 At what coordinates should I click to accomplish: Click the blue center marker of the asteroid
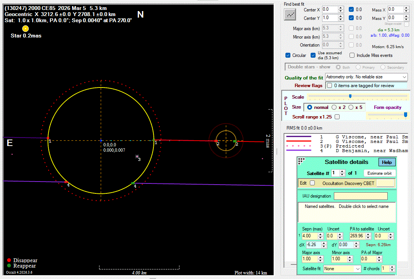pyautogui.click(x=101, y=141)
